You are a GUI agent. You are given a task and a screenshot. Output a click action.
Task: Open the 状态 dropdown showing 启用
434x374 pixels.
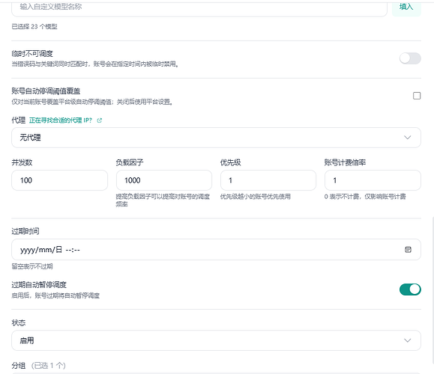(x=216, y=340)
